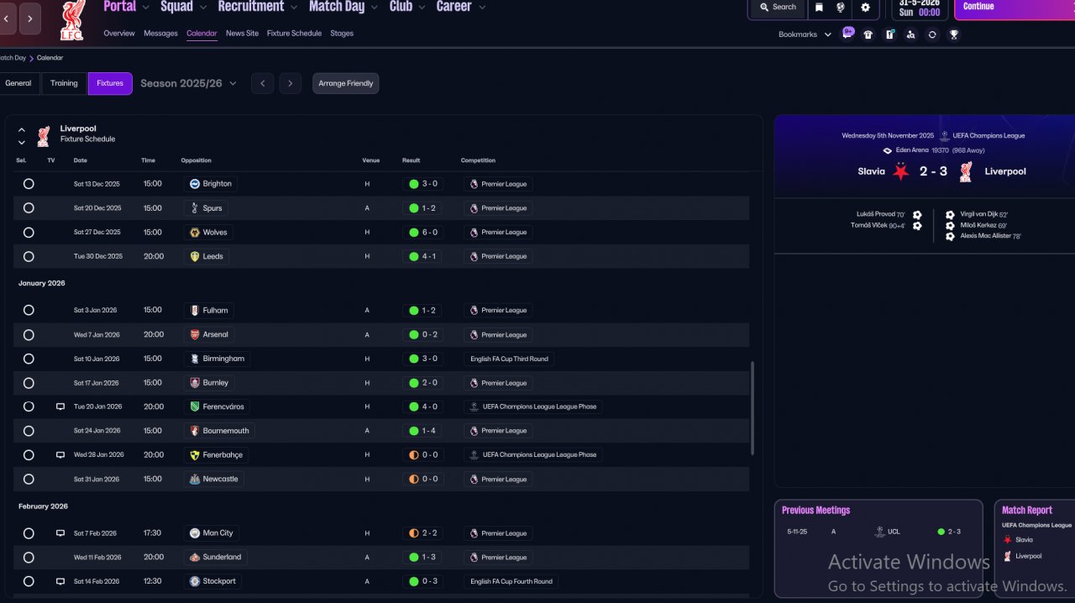Screen dimensions: 1075x603
Task: Click the Arrange Friendly button
Action: 346,83
